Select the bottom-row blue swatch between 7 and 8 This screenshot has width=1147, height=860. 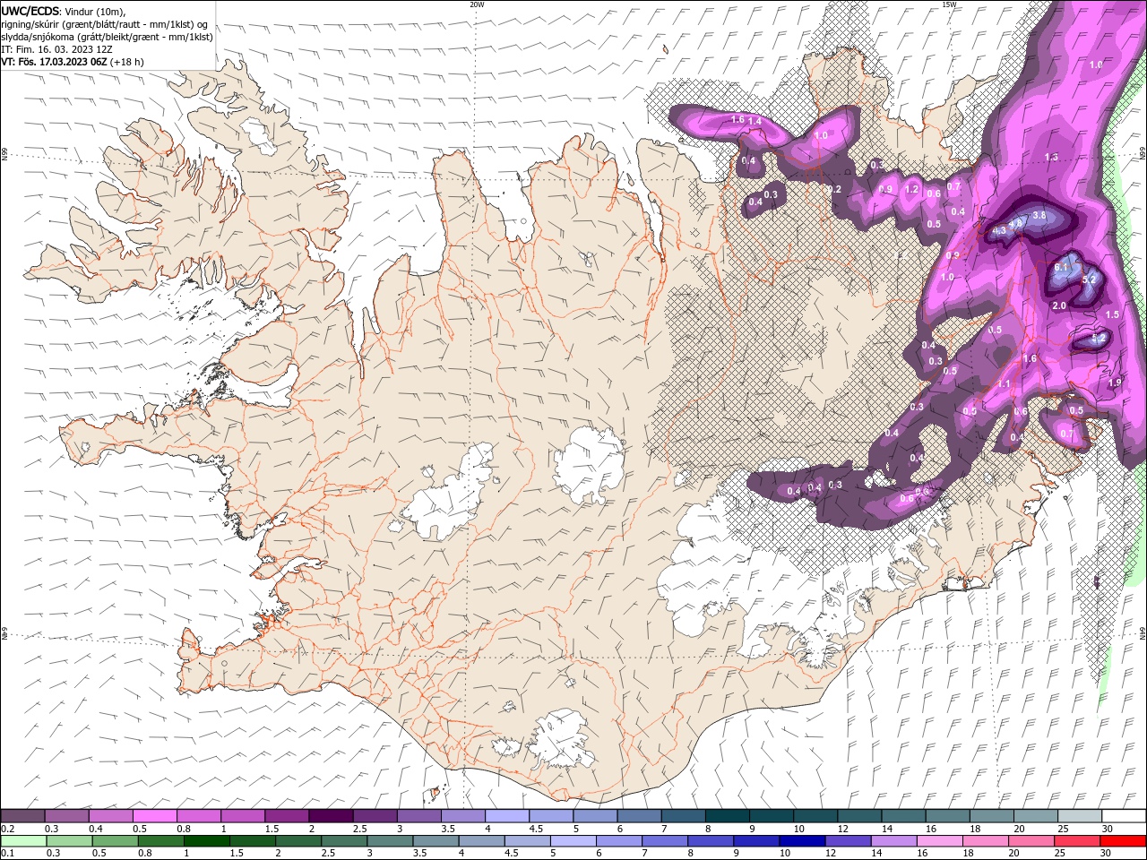click(x=666, y=841)
